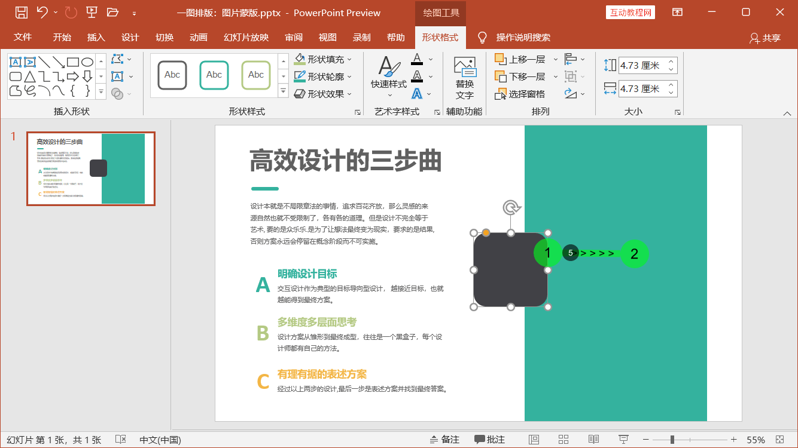Click the text fill A icon
The width and height of the screenshot is (798, 448).
417,59
